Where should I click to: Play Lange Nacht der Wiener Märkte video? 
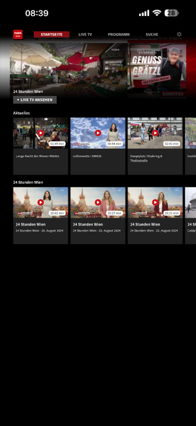[41, 133]
